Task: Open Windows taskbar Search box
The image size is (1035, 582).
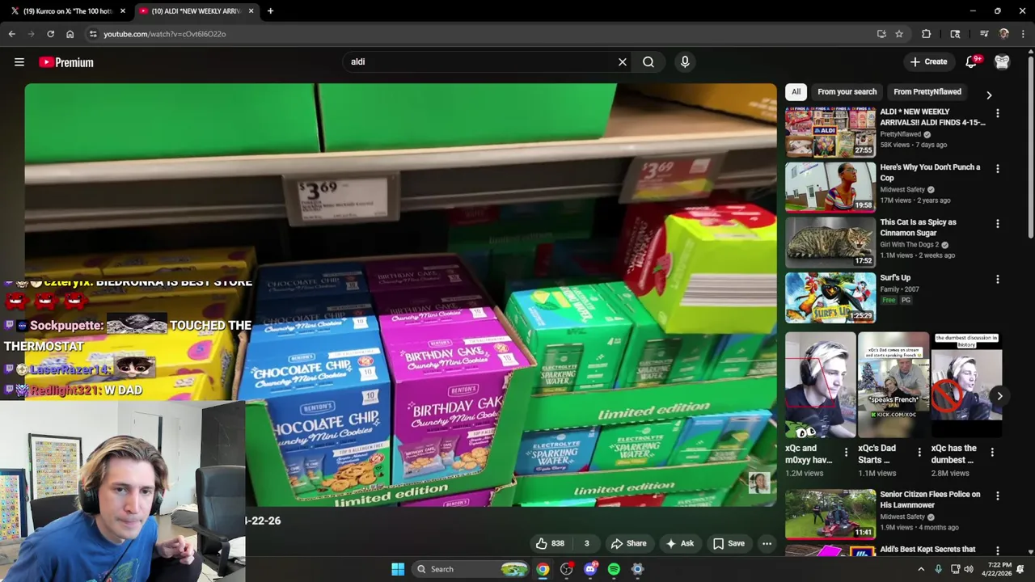Action: click(x=471, y=569)
